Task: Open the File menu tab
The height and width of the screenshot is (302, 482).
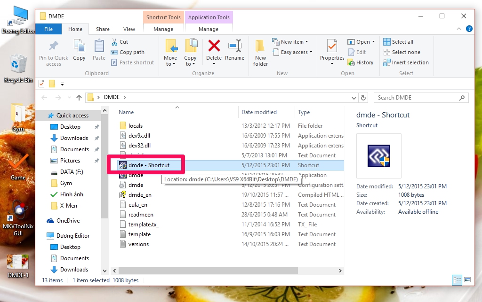Action: (x=48, y=29)
